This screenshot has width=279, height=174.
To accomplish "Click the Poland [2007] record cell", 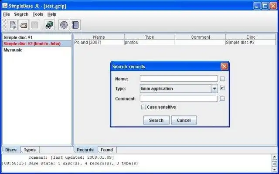I will coord(99,43).
